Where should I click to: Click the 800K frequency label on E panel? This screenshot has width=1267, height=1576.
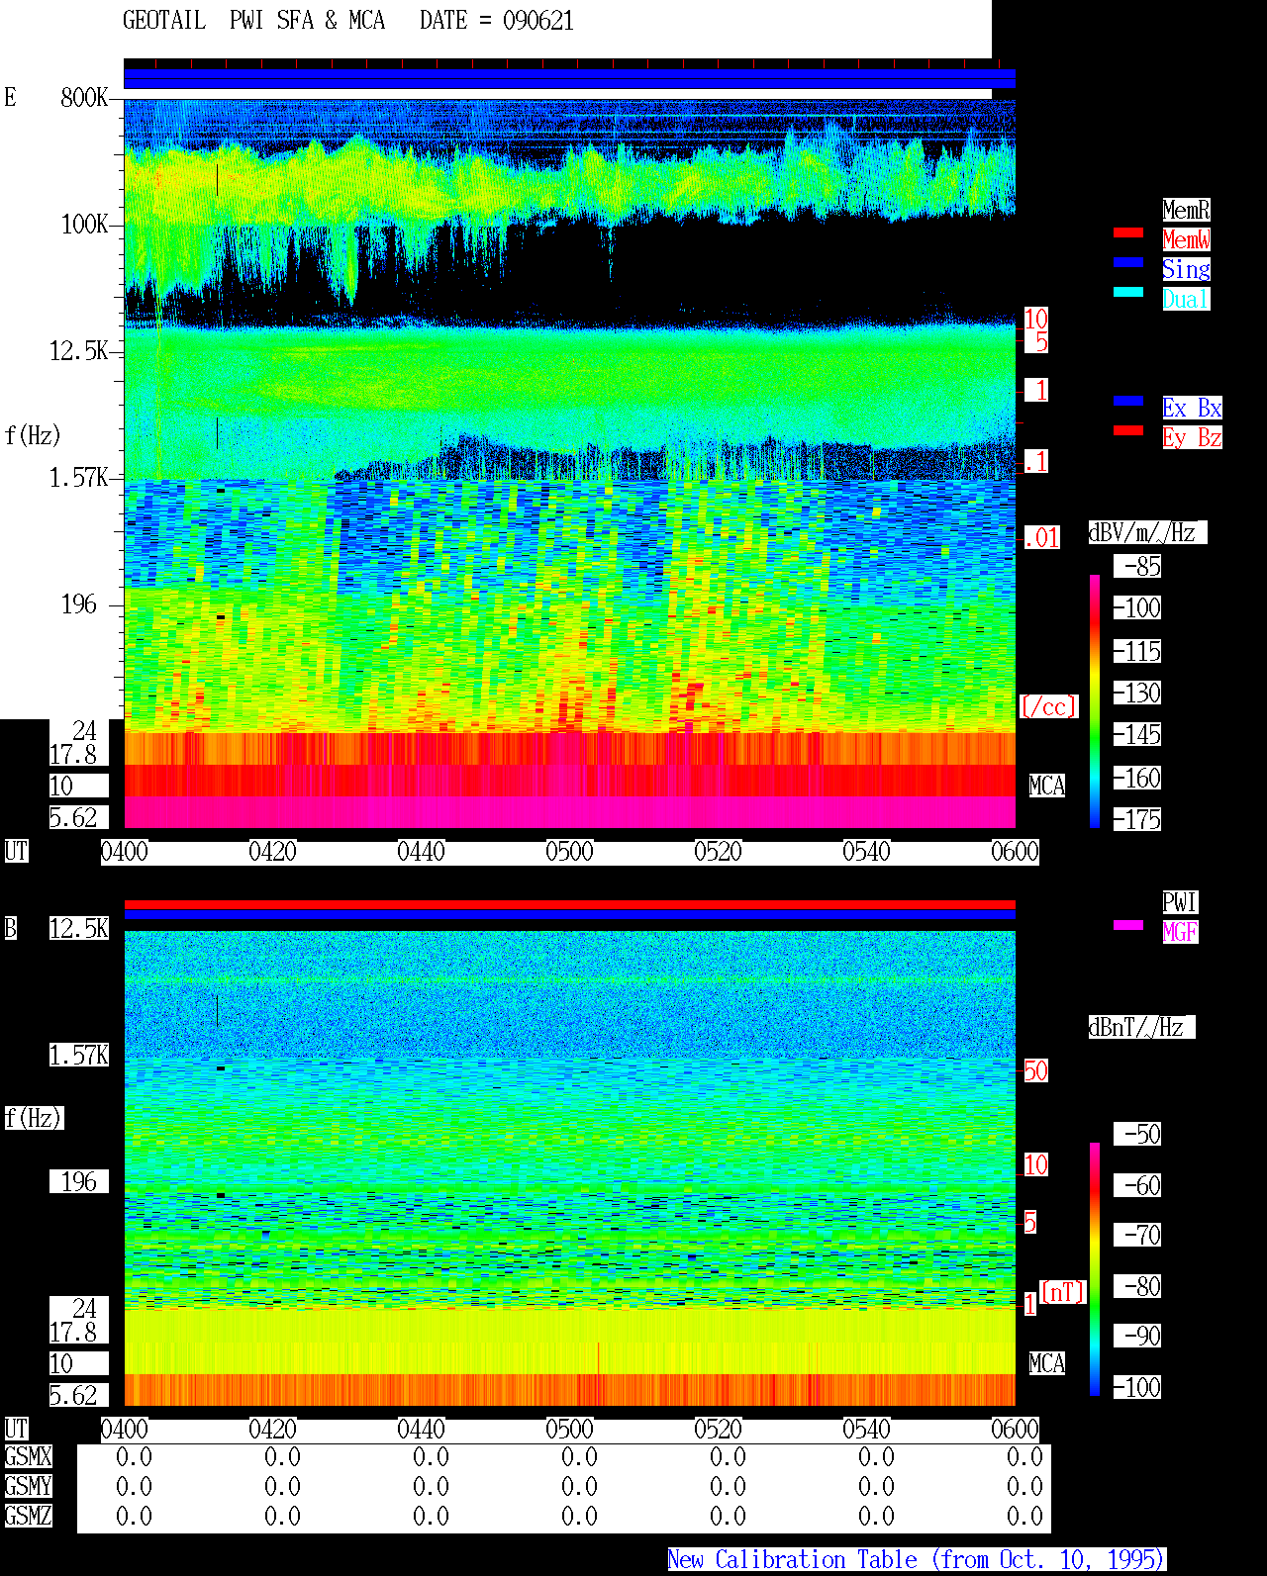tap(84, 97)
